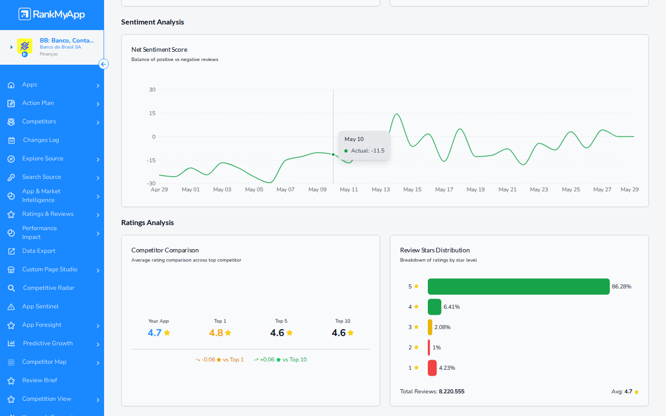Click the 3-star yellow distribution bar
Viewport: 666px width, 416px height.
[x=430, y=327]
